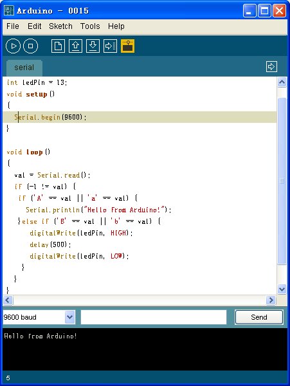Open the Sketch menu
This screenshot has height=386, width=290.
pyautogui.click(x=60, y=26)
